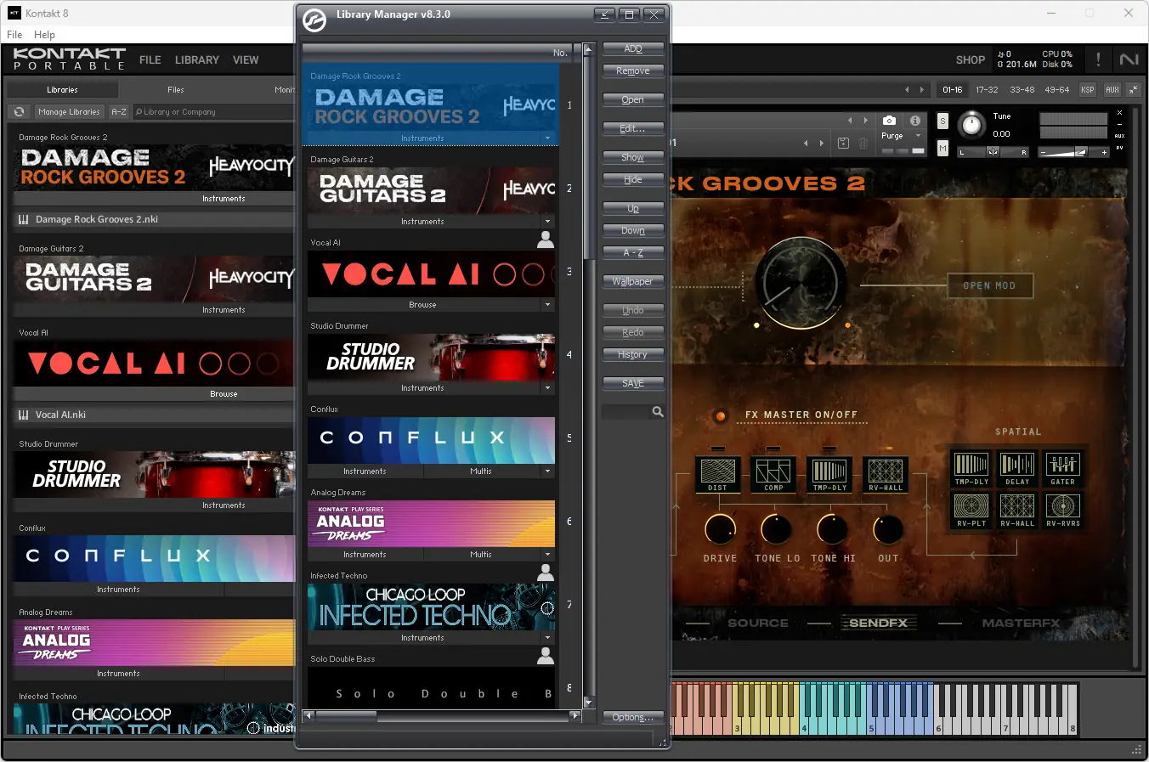The height and width of the screenshot is (762, 1149).
Task: Open the Help menu in Kontakt window
Action: click(44, 35)
